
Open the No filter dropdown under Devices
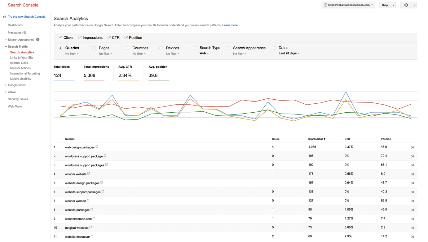(173, 54)
